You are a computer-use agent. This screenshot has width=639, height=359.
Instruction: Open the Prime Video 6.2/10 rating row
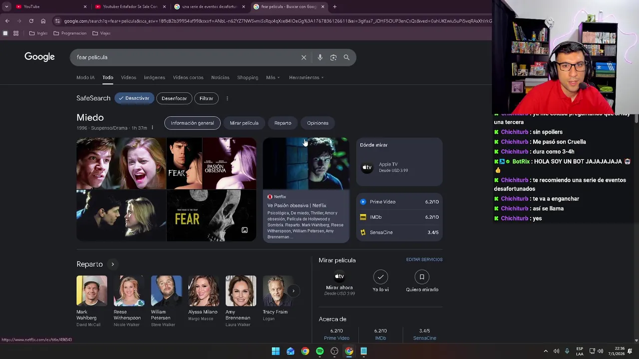(x=399, y=202)
